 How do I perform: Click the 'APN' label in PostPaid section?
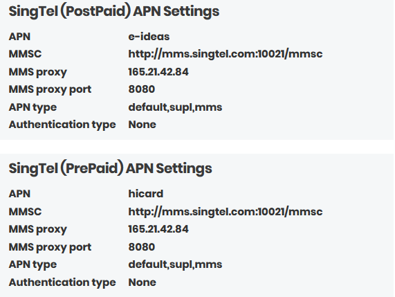[x=19, y=37]
